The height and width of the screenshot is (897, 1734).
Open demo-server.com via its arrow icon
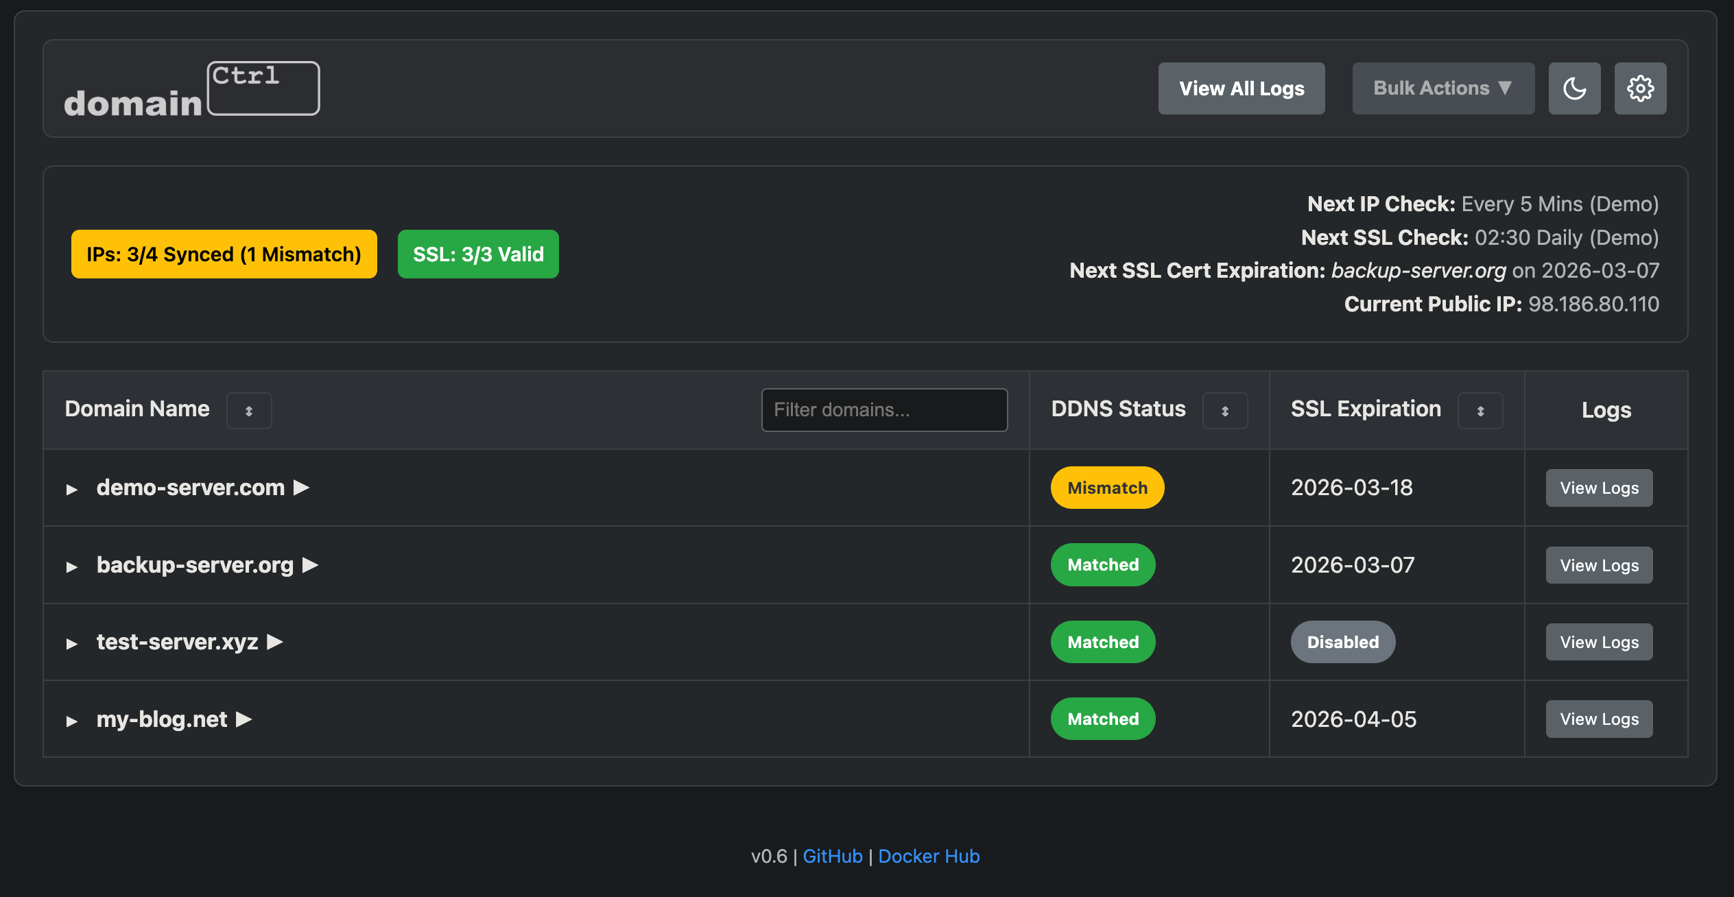tap(302, 488)
